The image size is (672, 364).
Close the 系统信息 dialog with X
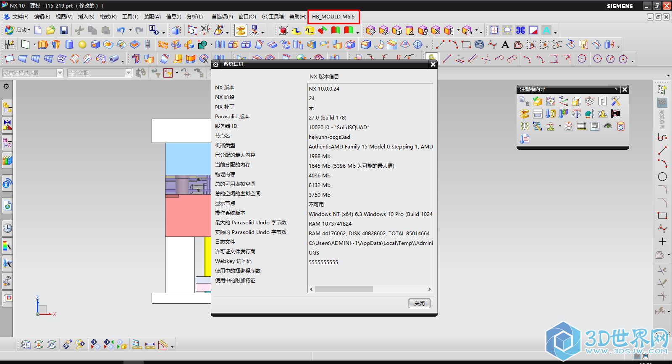[x=433, y=64]
